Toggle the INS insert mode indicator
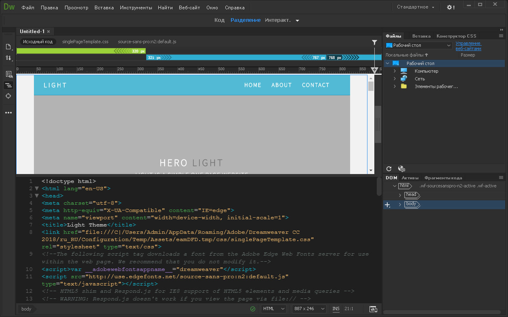The width and height of the screenshot is (508, 317). click(336, 309)
